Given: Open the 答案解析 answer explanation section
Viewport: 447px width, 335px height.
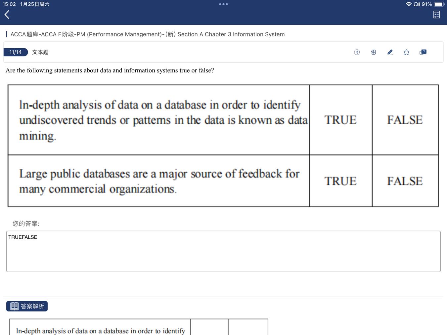Looking at the screenshot, I should 27,306.
